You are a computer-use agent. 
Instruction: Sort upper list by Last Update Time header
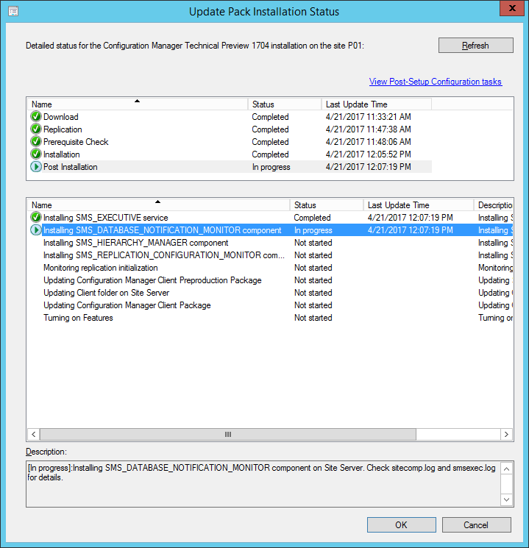pos(376,104)
